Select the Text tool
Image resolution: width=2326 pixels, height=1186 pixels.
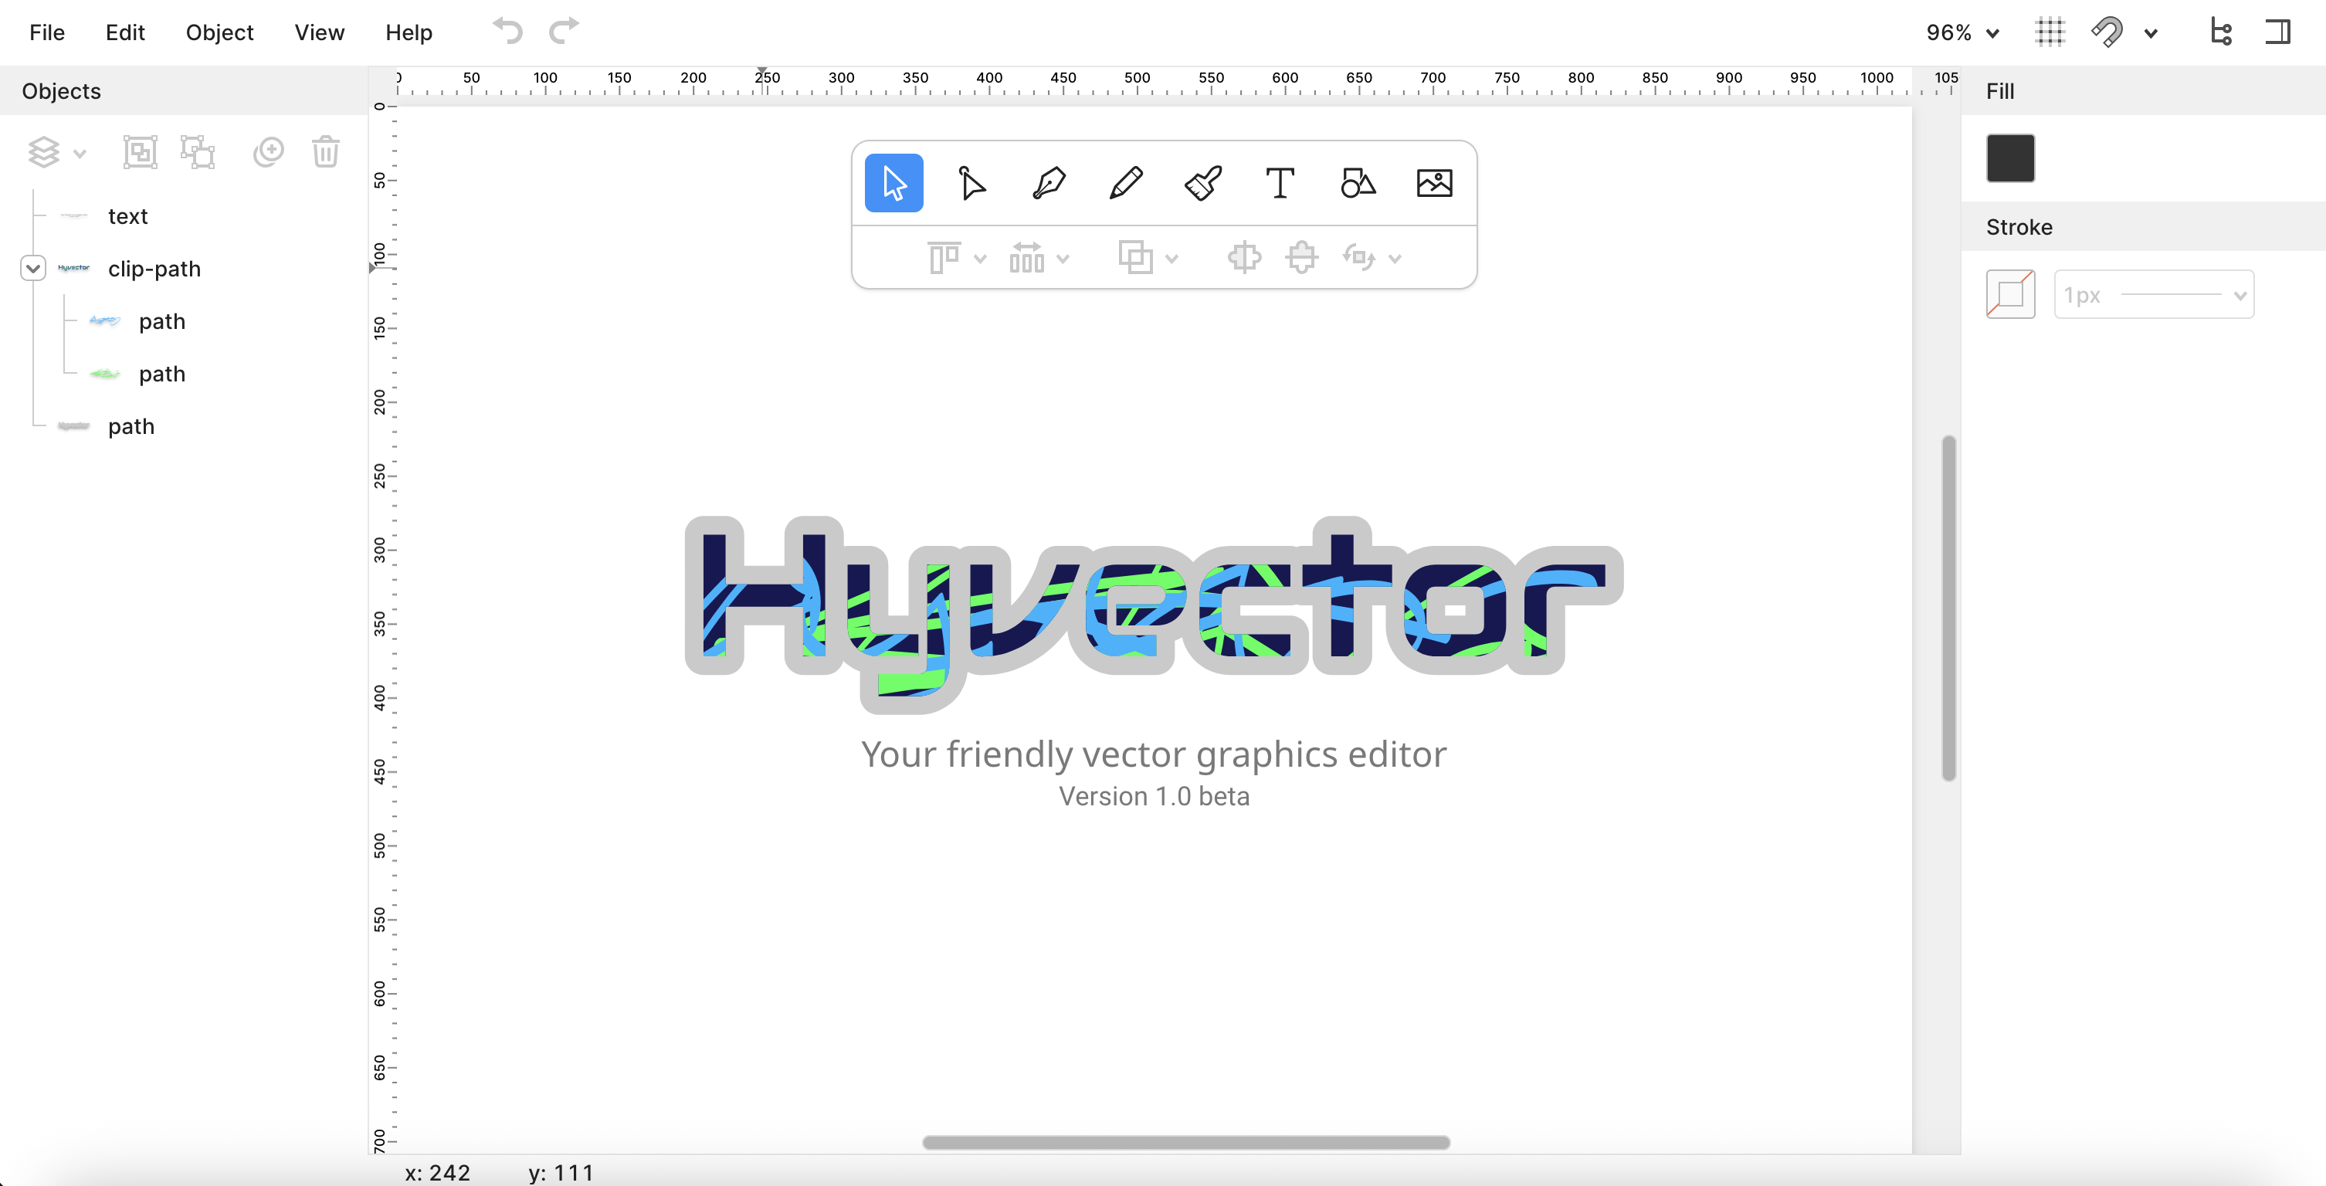pyautogui.click(x=1280, y=183)
